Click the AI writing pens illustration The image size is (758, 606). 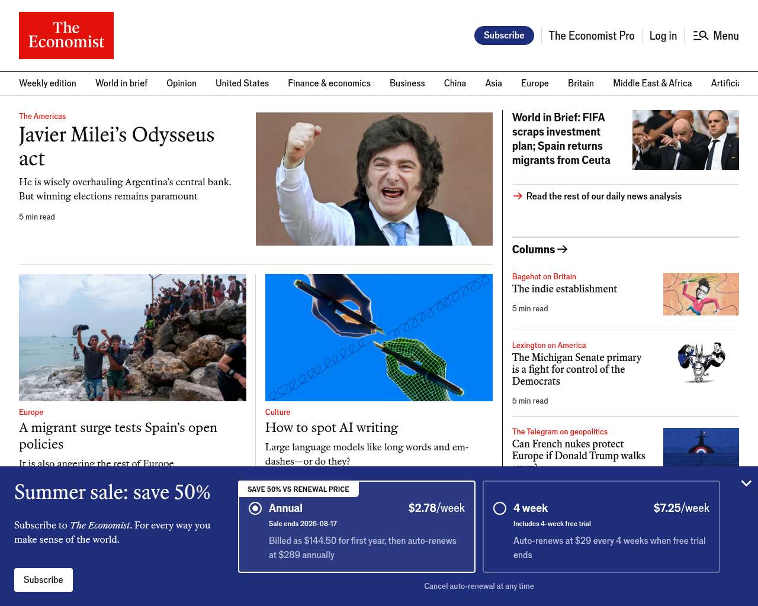(379, 337)
